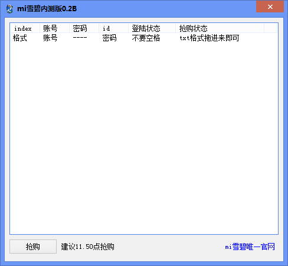Select the 格式 row cell
Image resolution: width=288 pixels, height=266 pixels.
pos(20,38)
